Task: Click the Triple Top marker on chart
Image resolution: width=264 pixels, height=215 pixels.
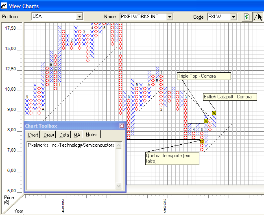Action: pos(206,122)
